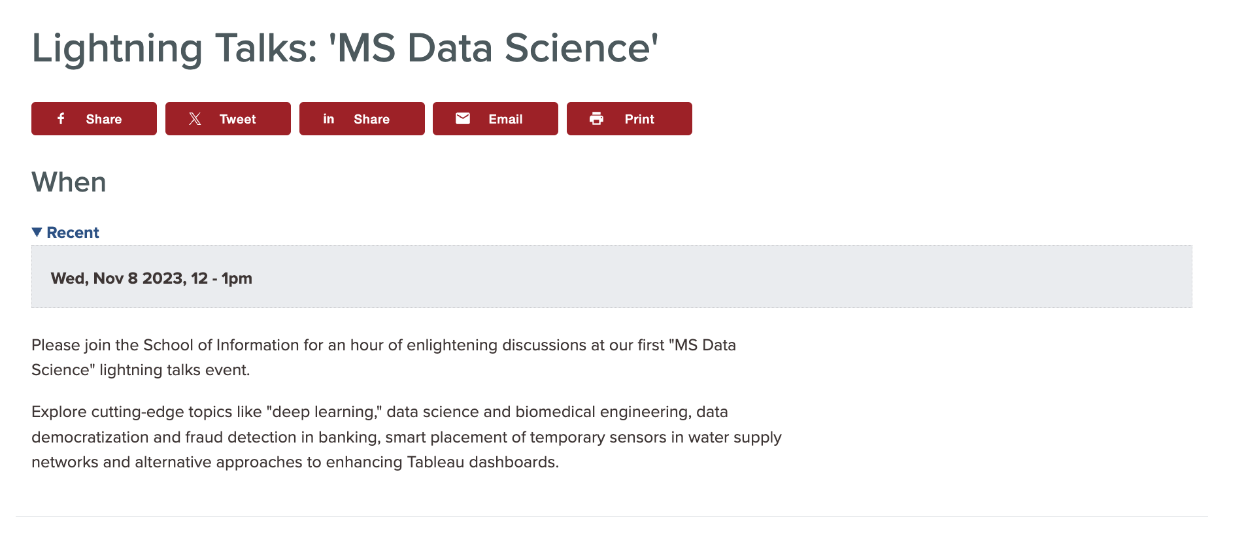Viewport: 1246px width, 536px height.
Task: Click the X logo icon
Action: pyautogui.click(x=195, y=118)
